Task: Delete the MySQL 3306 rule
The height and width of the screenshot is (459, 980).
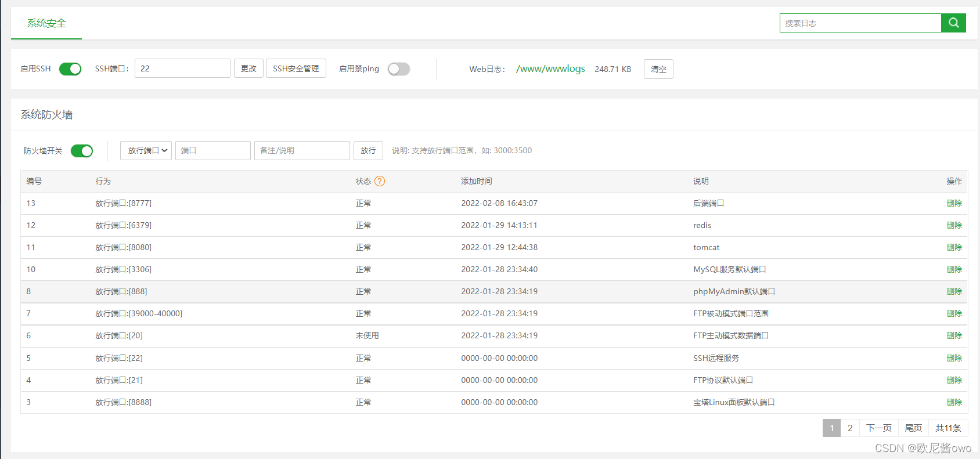Action: tap(954, 269)
